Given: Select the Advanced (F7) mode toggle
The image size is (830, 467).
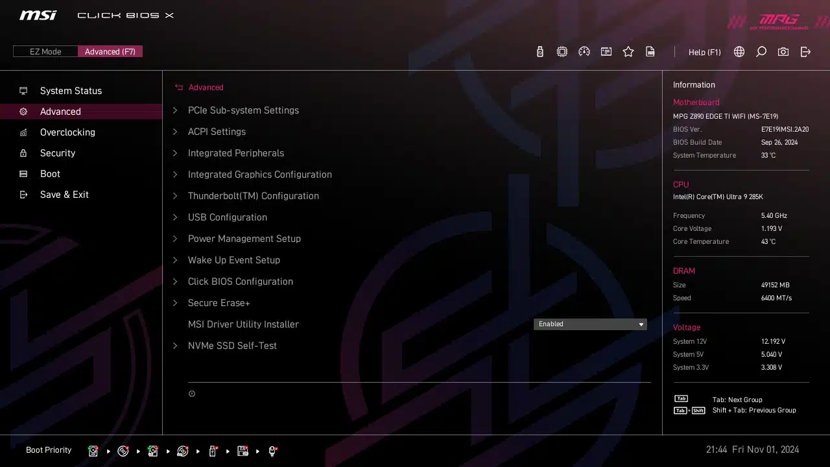Looking at the screenshot, I should (110, 52).
